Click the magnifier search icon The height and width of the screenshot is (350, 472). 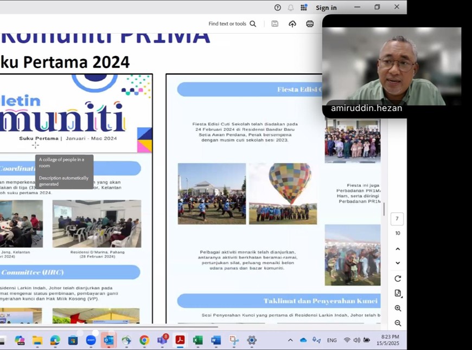[253, 24]
